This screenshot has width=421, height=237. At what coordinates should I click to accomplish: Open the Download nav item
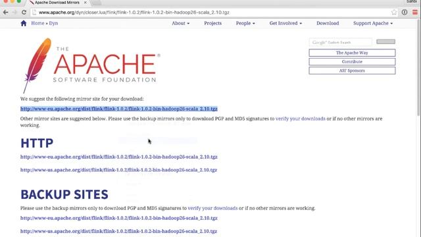(328, 23)
